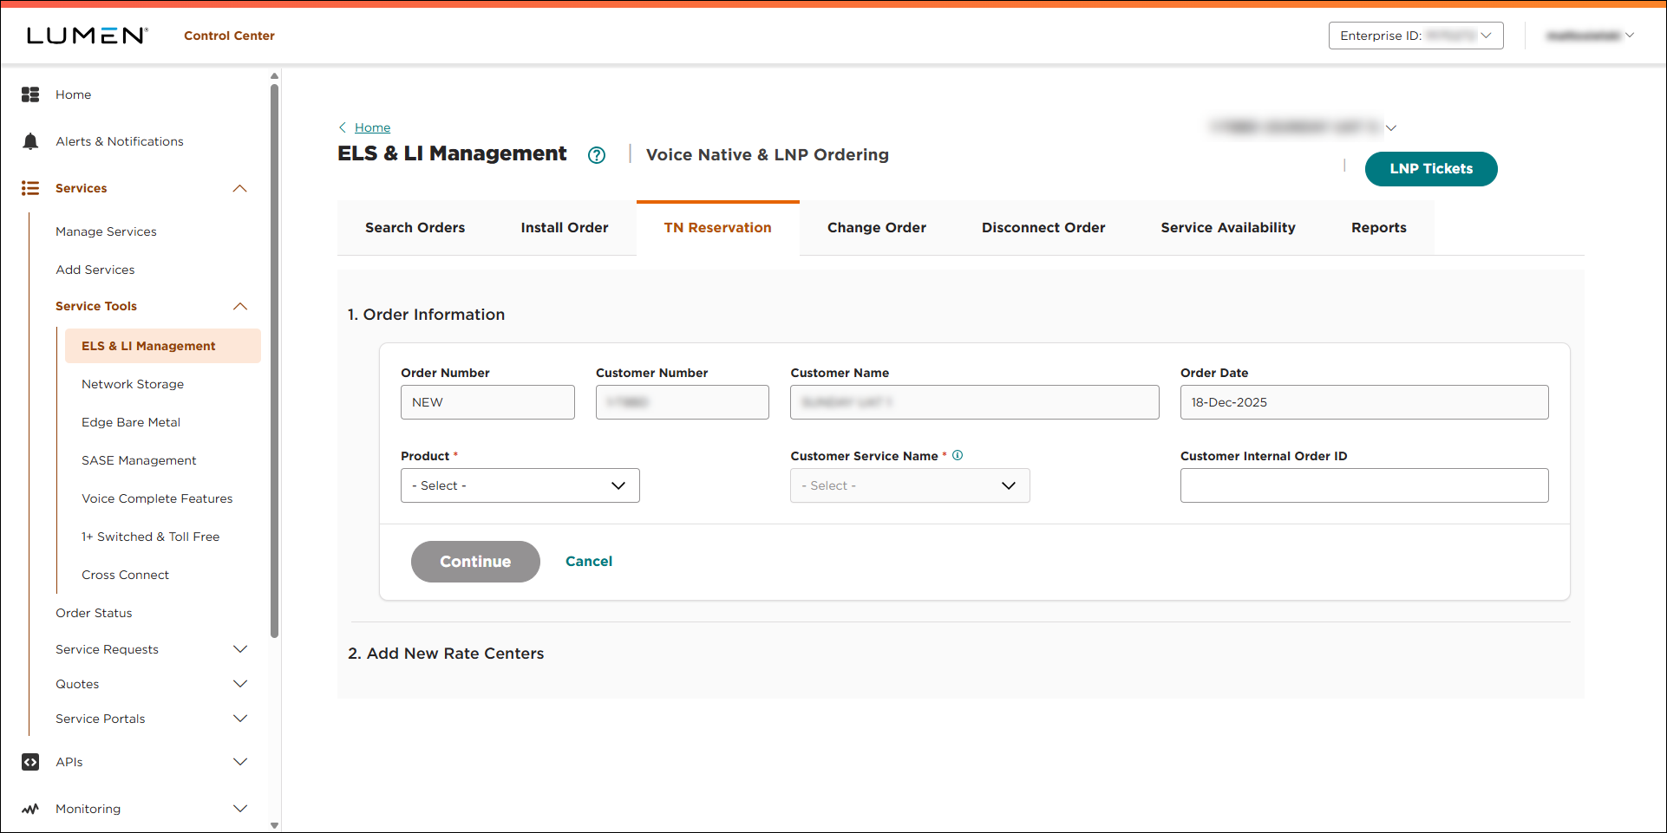Screen dimensions: 1667x833
Task: Collapse the Service Tools section
Action: pyautogui.click(x=240, y=306)
